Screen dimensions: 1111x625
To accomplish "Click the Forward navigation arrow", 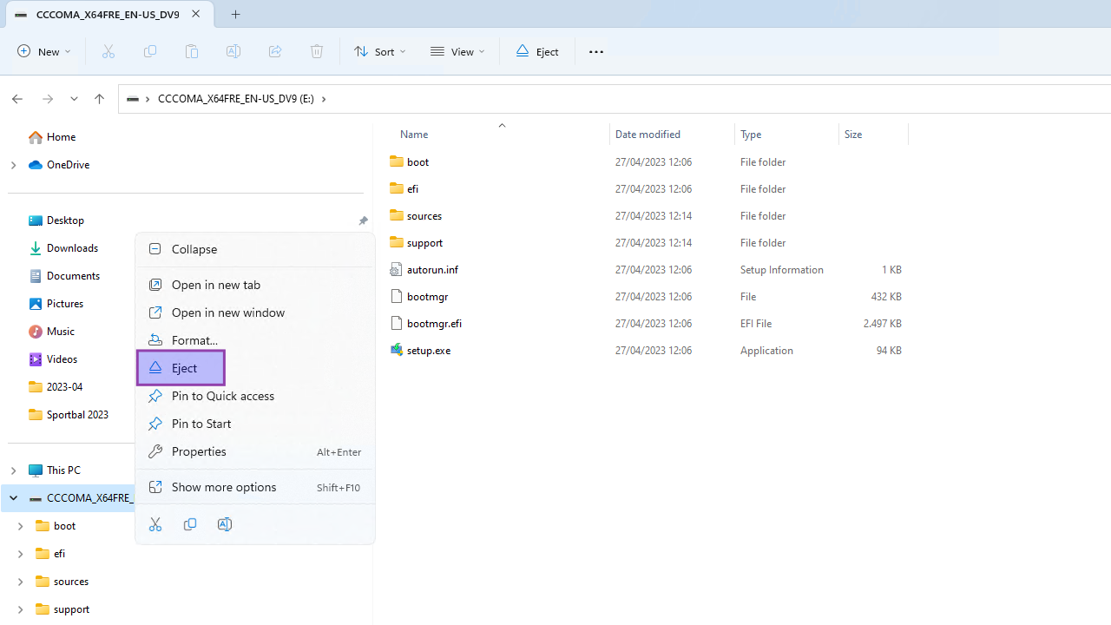I will [48, 99].
